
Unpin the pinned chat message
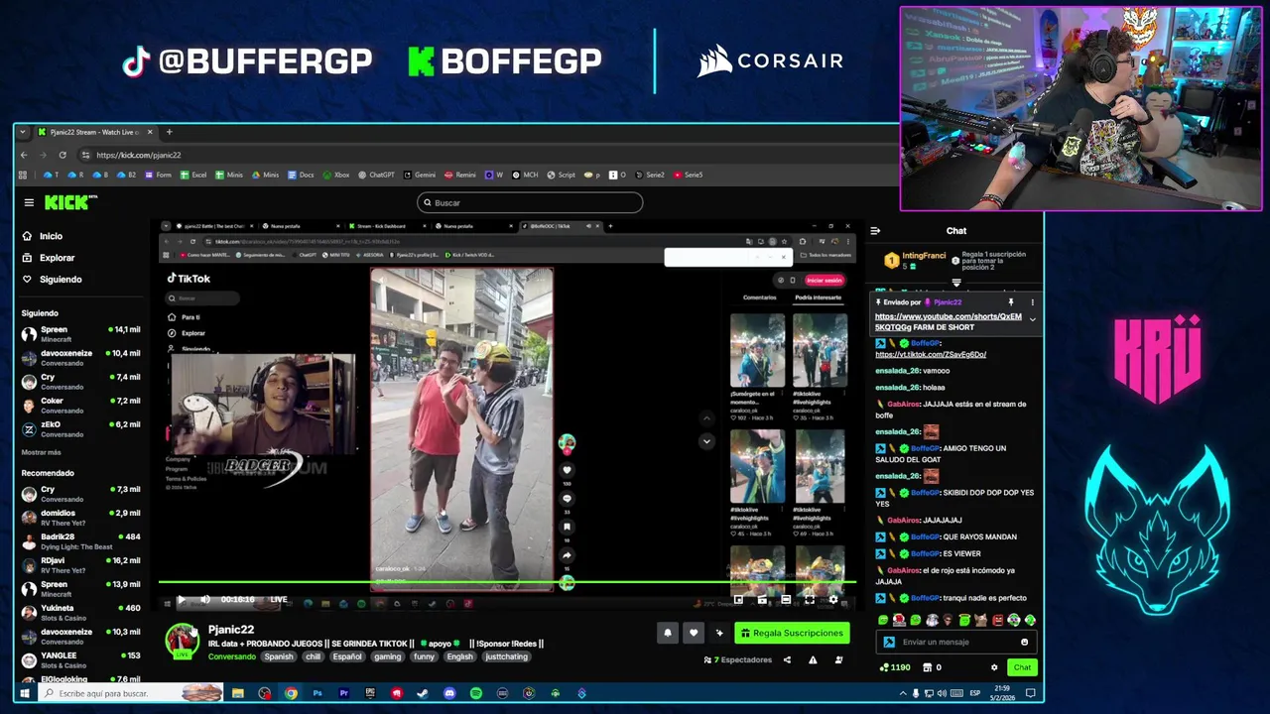pos(1011,302)
